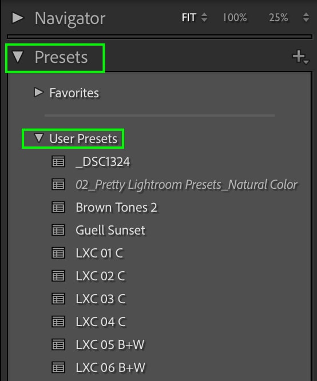
Task: Expand the Favorites preset group
Action: pos(38,93)
